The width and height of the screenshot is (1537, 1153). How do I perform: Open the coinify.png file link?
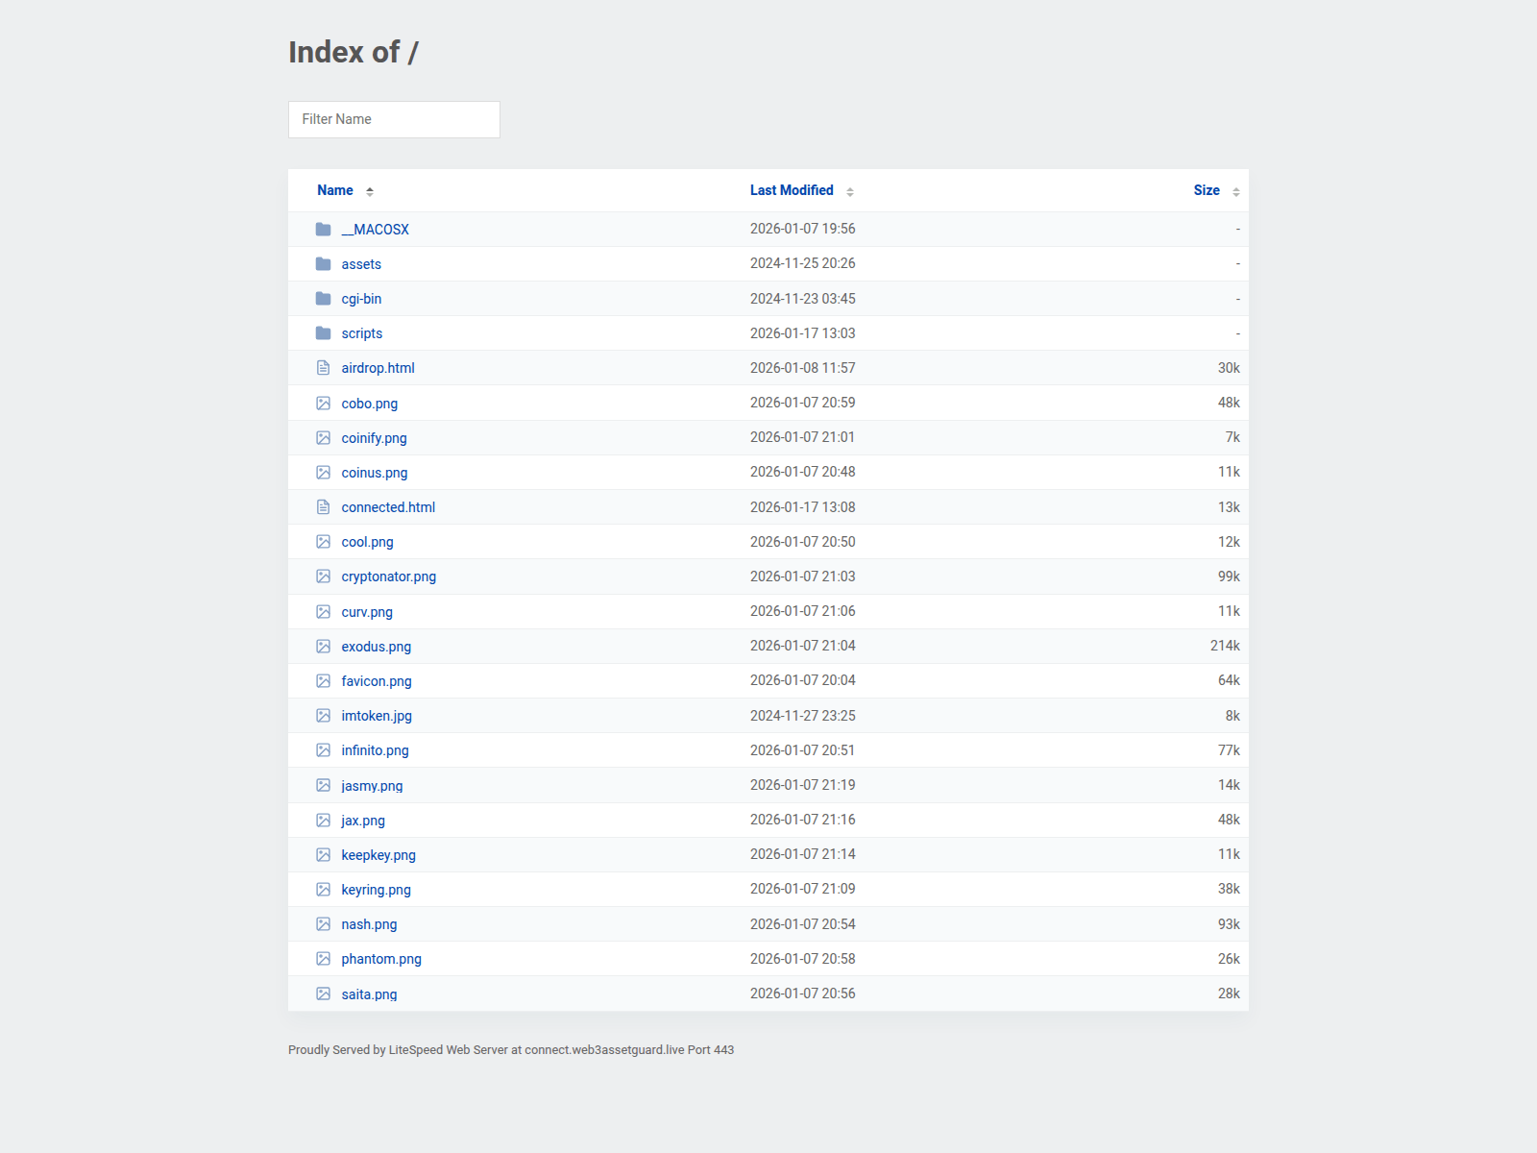(x=375, y=438)
